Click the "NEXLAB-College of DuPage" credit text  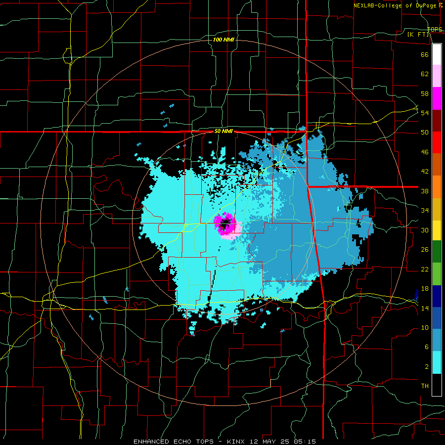coord(396,5)
